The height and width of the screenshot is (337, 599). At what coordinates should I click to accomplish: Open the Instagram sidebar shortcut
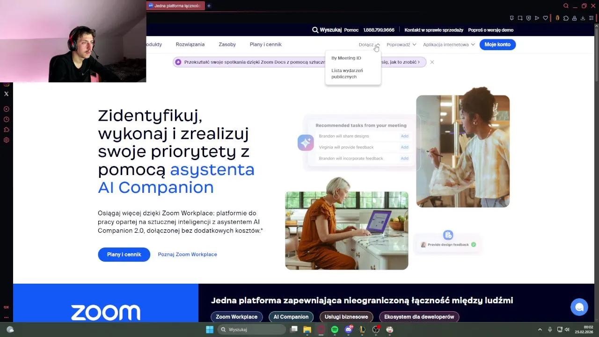pos(6,84)
